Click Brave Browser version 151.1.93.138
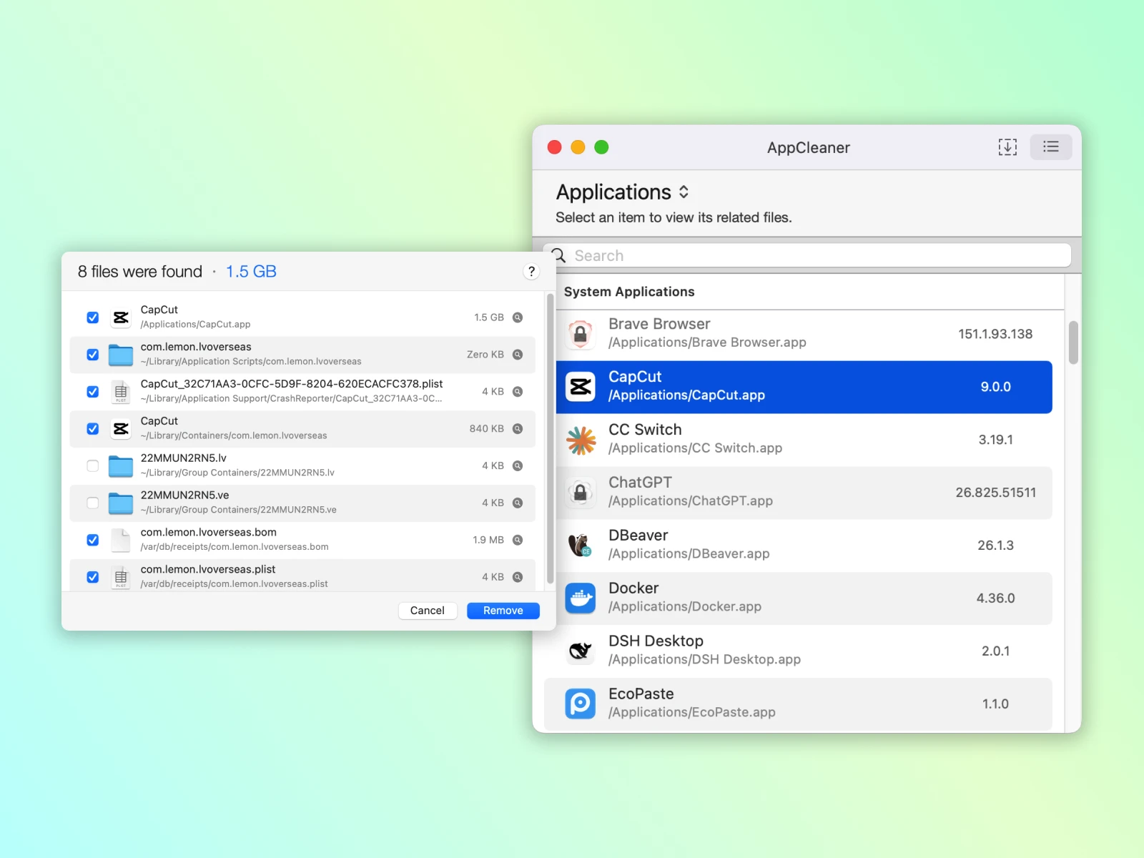 pyautogui.click(x=995, y=334)
